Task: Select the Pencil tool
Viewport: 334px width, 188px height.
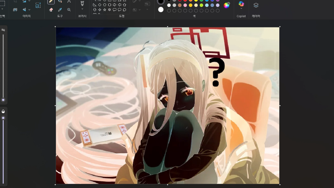Action: coord(51,2)
